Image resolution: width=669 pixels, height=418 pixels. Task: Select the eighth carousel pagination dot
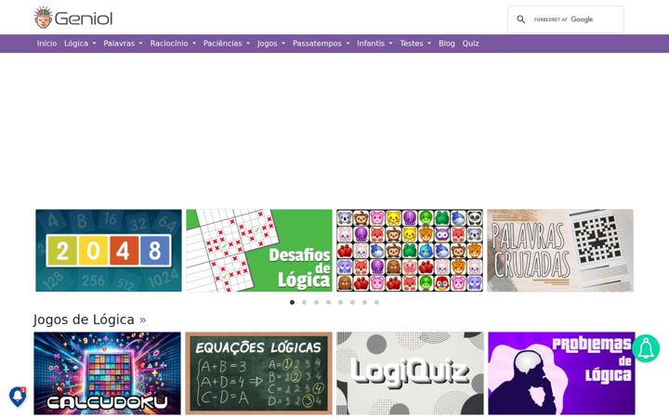[376, 302]
